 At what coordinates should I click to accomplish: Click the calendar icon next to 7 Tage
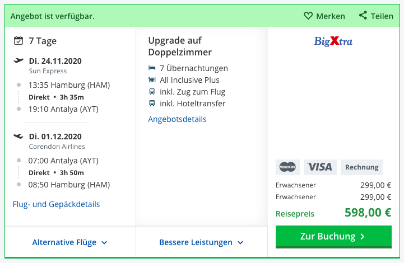[18, 41]
